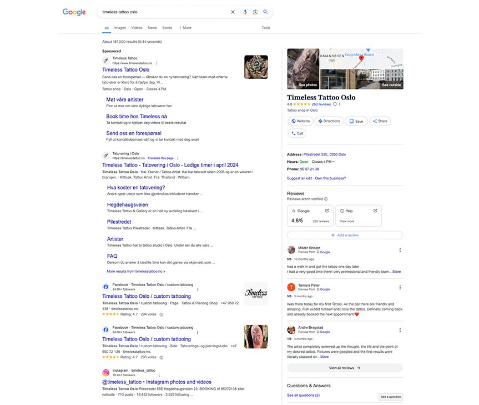Open Tatovering i Oslo result options menu

click(178, 158)
